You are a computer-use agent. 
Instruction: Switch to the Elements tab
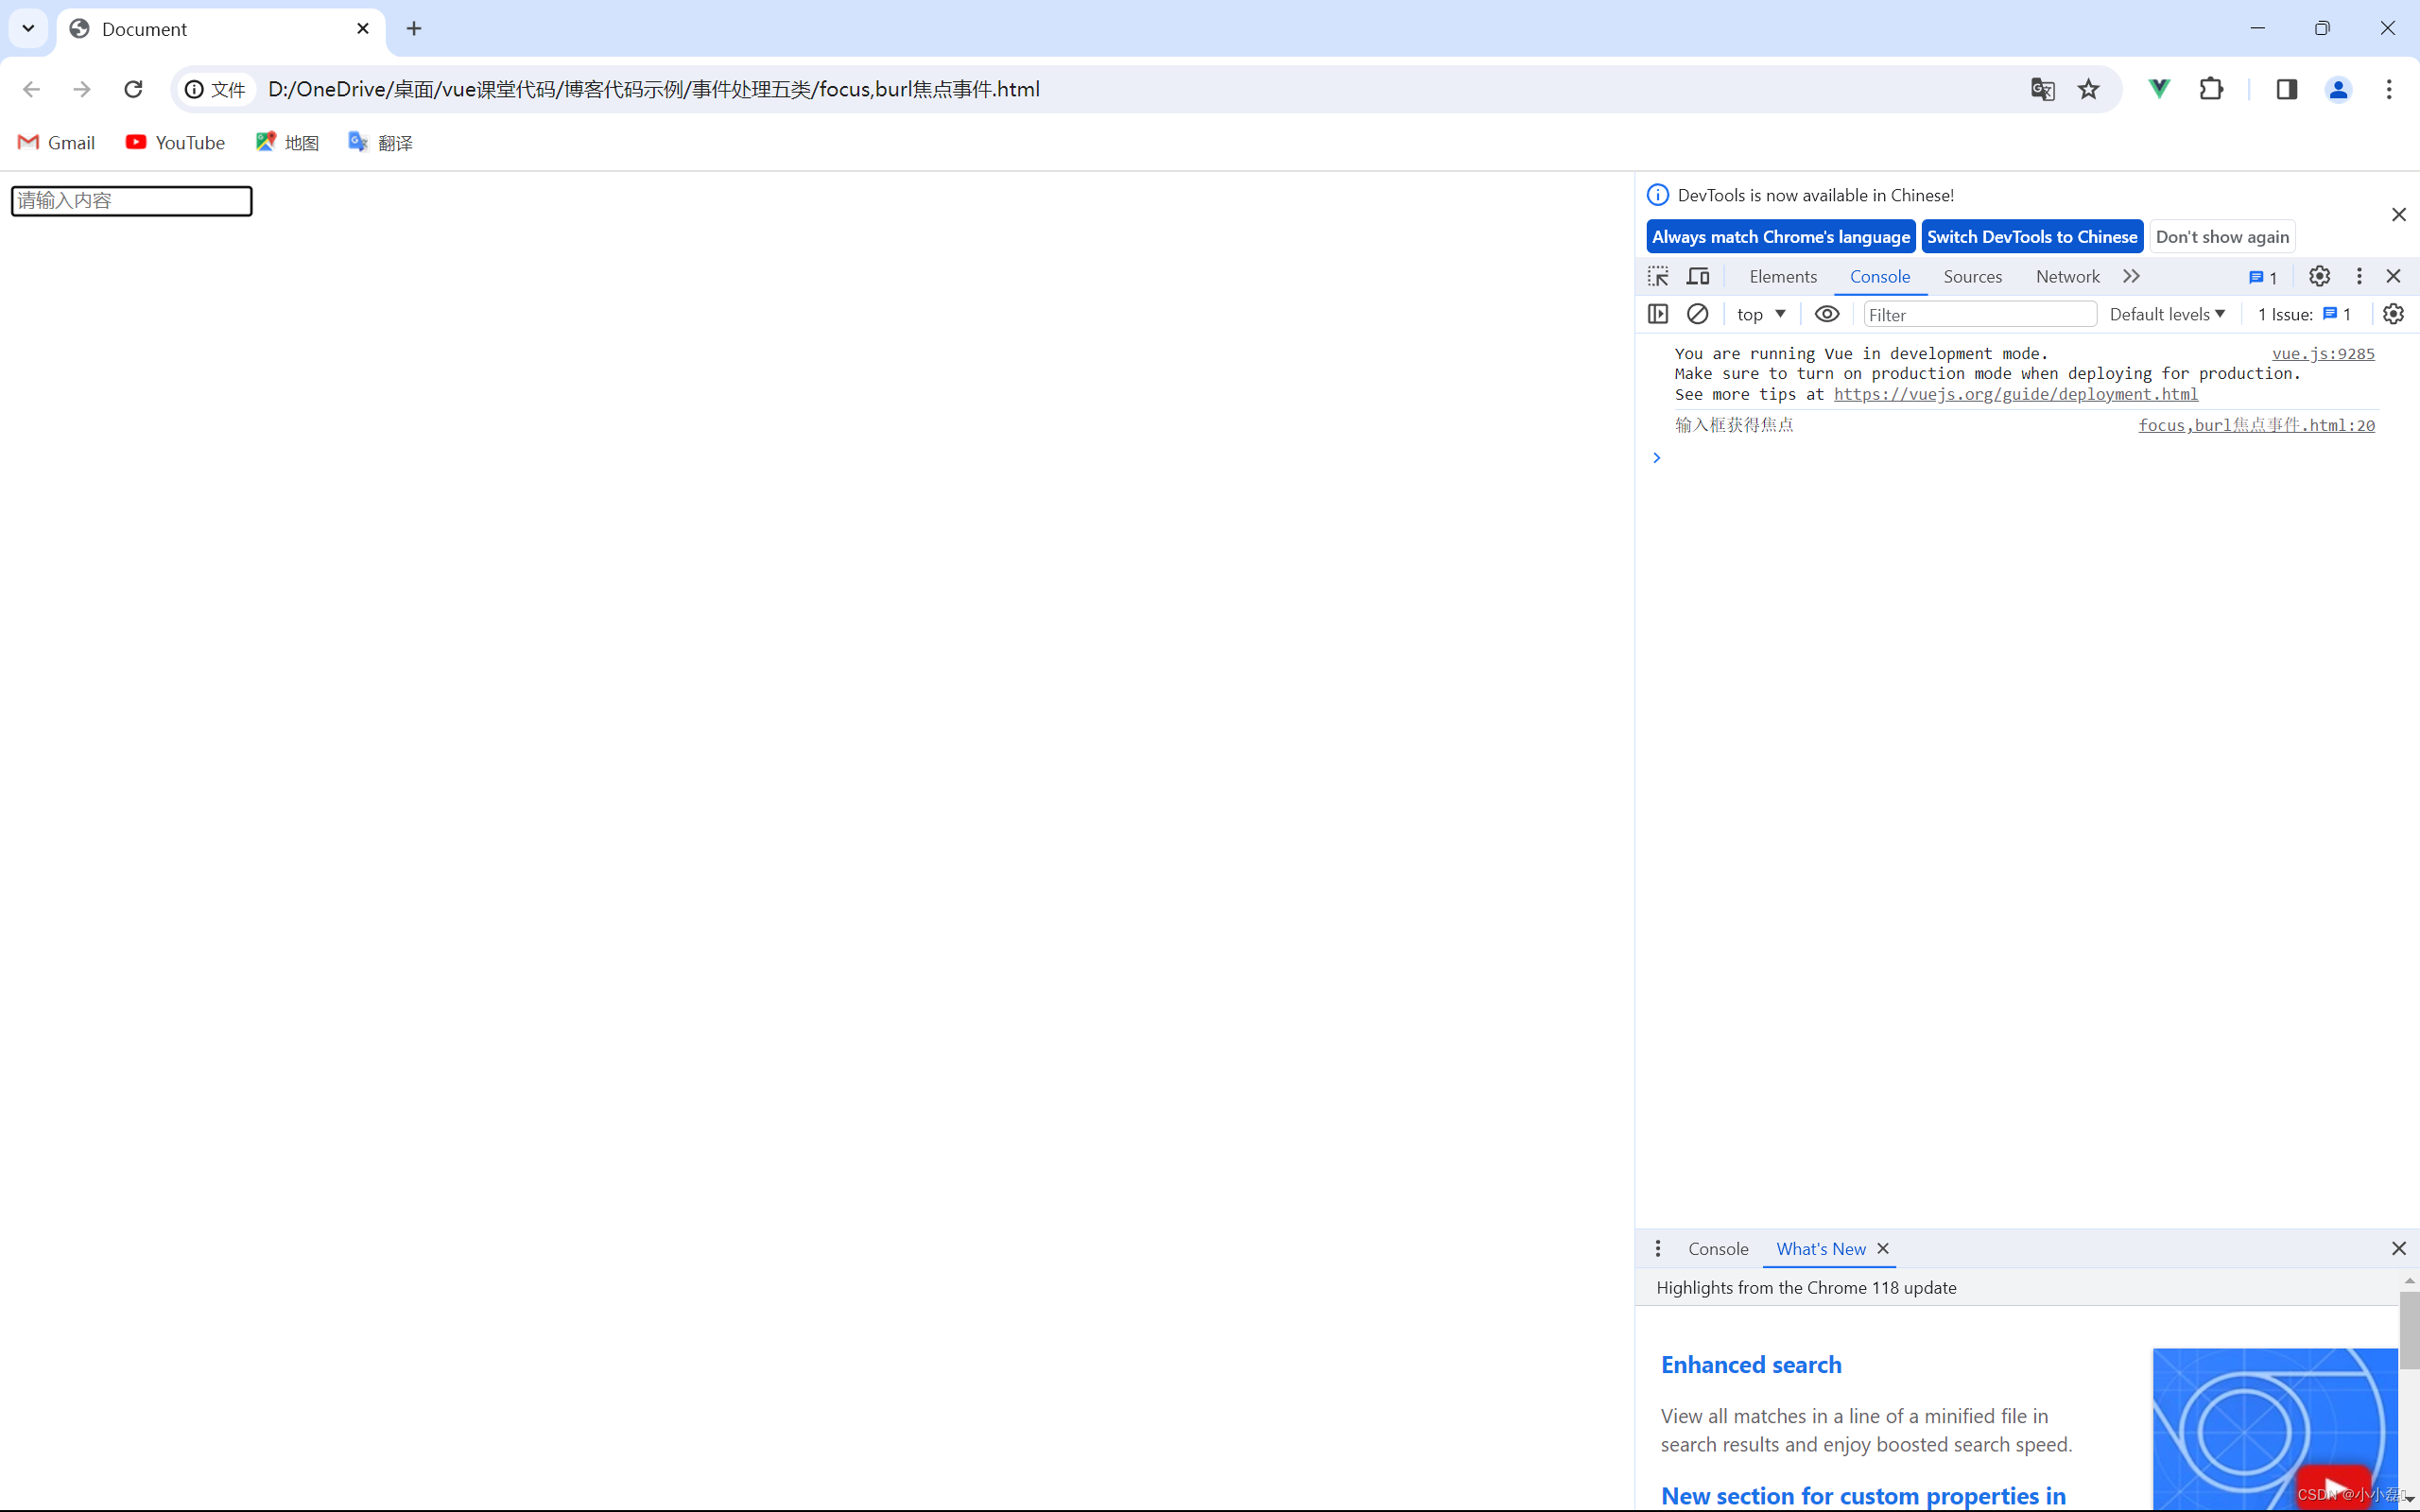[1782, 276]
